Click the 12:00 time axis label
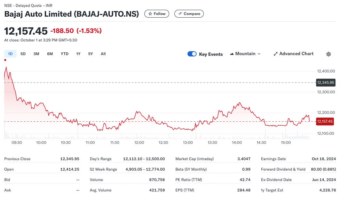340x198 pixels. pyautogui.click(x=139, y=143)
